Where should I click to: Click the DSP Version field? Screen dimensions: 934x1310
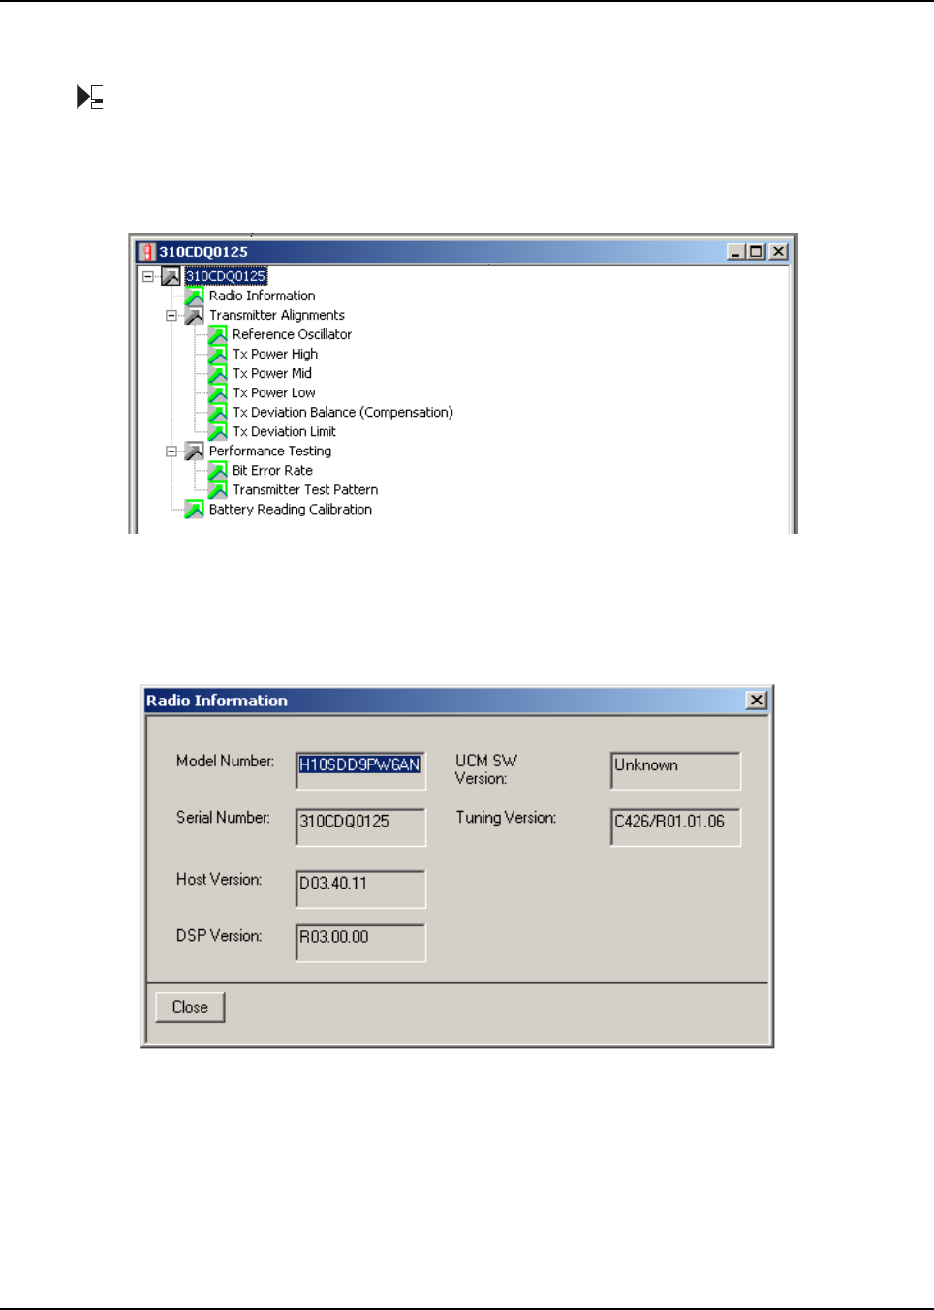click(x=360, y=943)
